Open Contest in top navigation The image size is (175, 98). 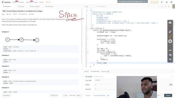pyautogui.click(x=35, y=2)
